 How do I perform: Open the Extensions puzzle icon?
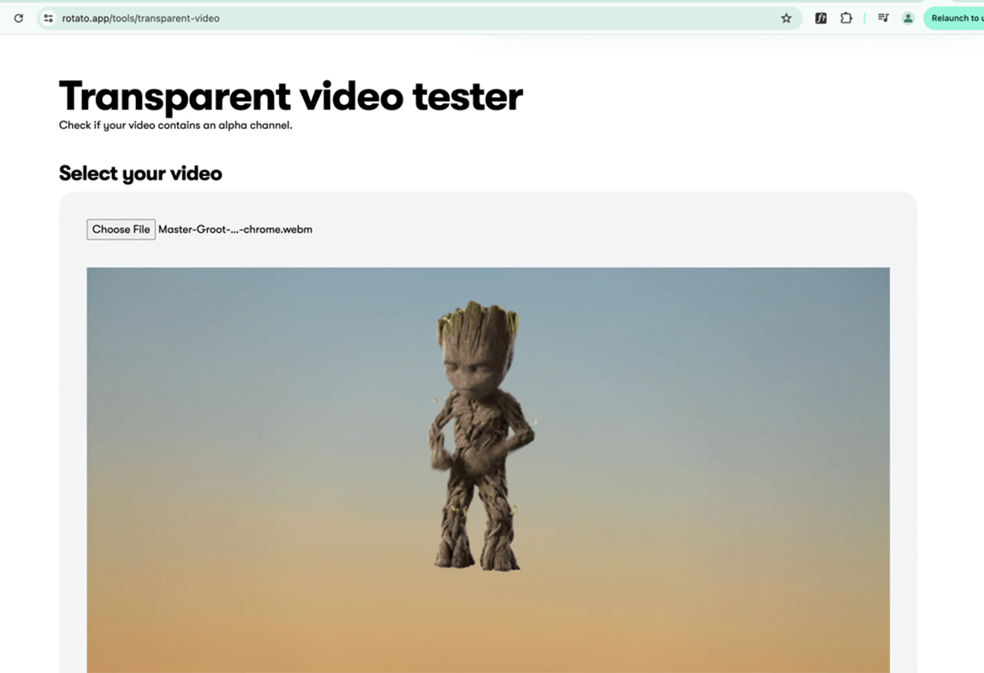(x=846, y=18)
